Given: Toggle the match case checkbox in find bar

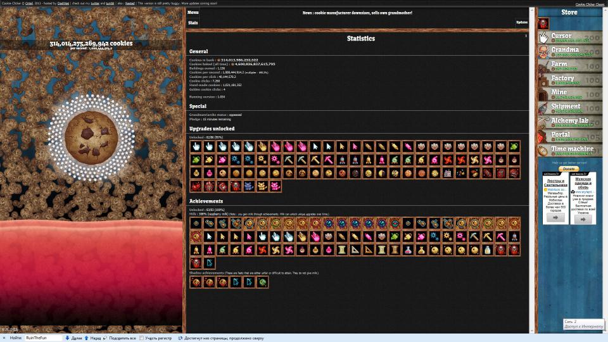Looking at the screenshot, I should 142,338.
